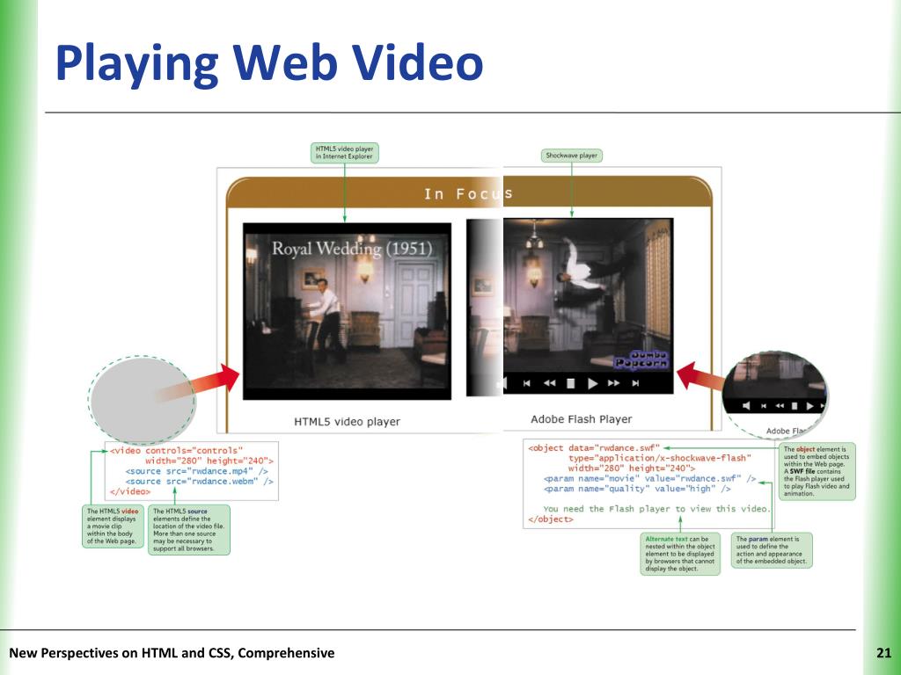The image size is (901, 675).
Task: Click skip-to-end in the Flash player controls
Action: 635,383
